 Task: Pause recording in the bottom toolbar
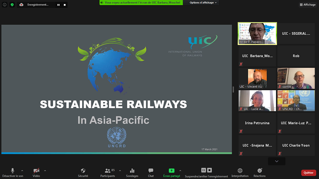coord(203,170)
